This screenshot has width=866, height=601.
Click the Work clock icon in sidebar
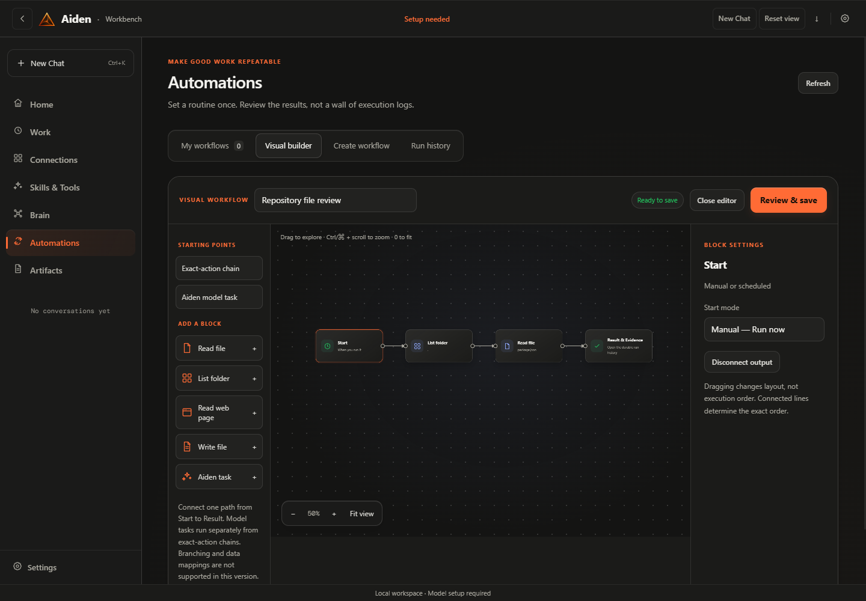(18, 130)
